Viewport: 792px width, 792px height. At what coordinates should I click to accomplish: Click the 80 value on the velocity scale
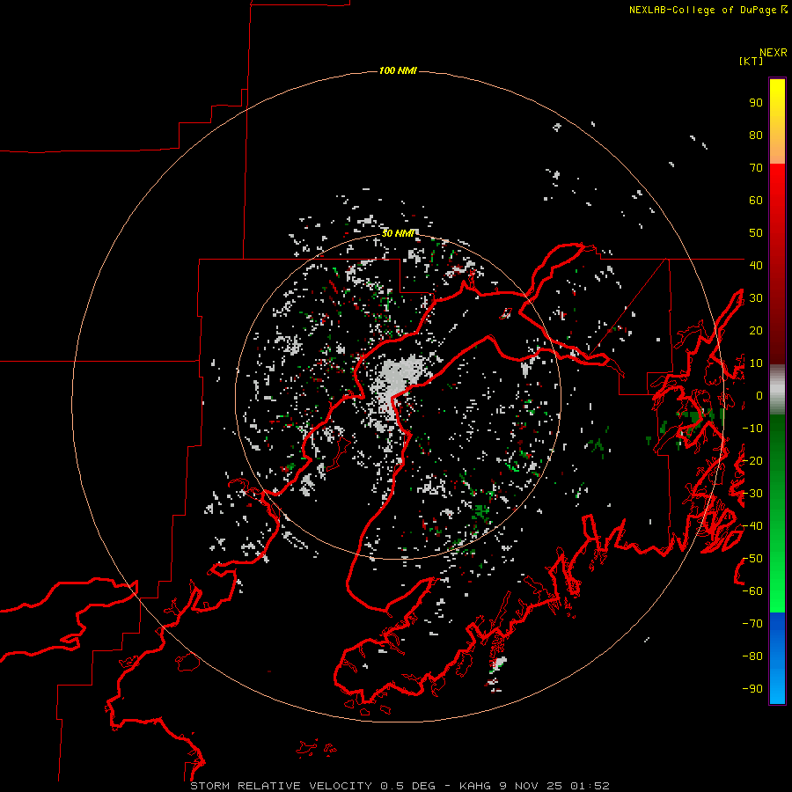(x=756, y=135)
